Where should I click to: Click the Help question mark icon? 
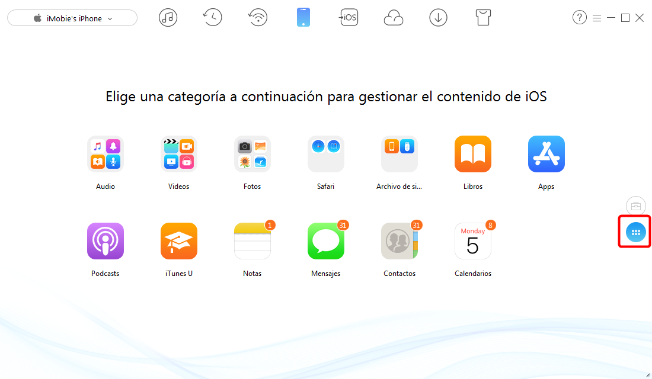click(x=580, y=17)
